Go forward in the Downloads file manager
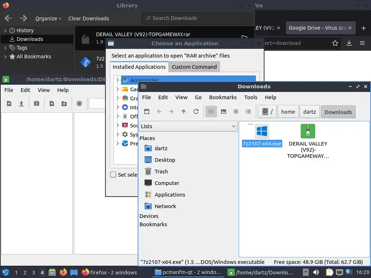This screenshot has width=371, height=278. pyautogui.click(x=171, y=111)
